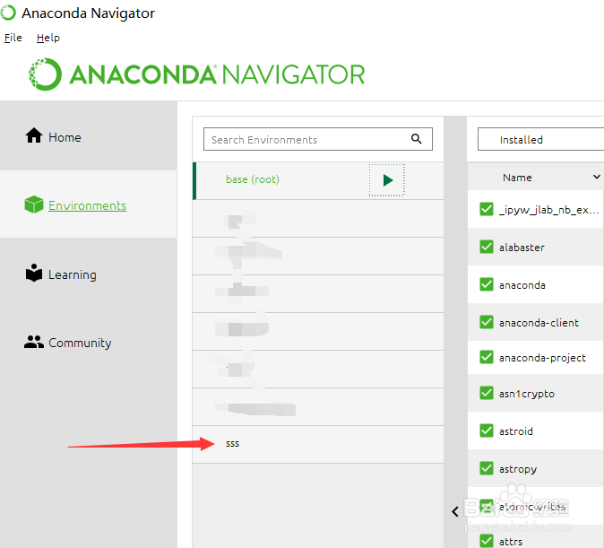This screenshot has width=604, height=548.
Task: Click the anaconda package name
Action: point(522,285)
